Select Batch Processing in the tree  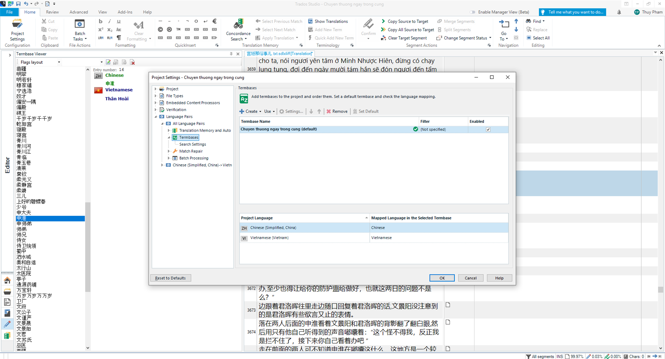pos(194,158)
